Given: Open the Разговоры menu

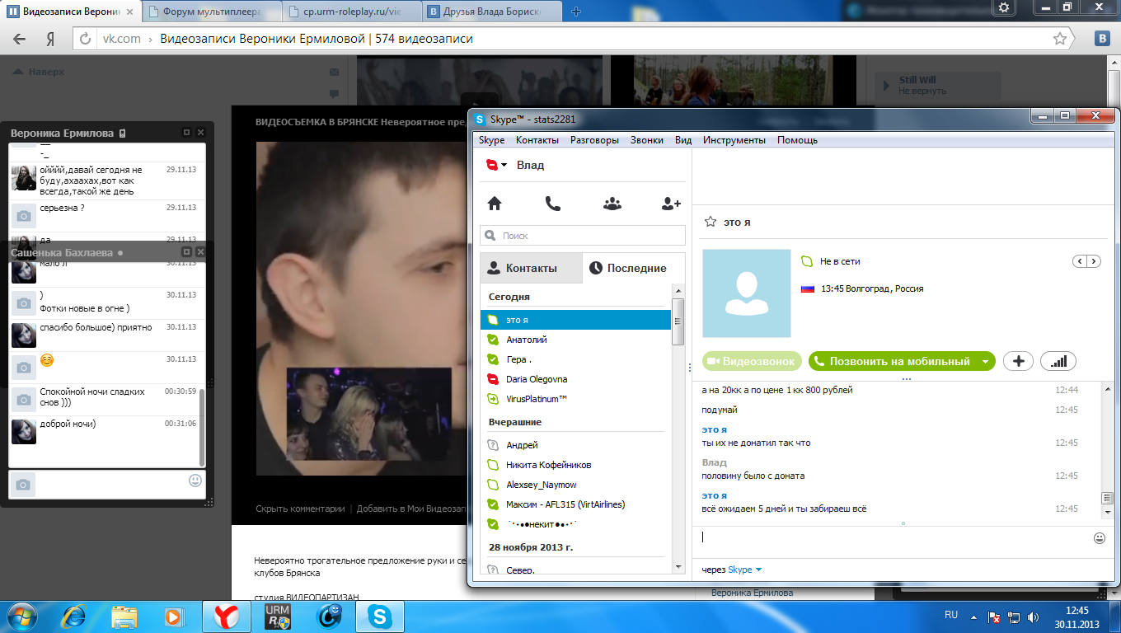Looking at the screenshot, I should (594, 140).
